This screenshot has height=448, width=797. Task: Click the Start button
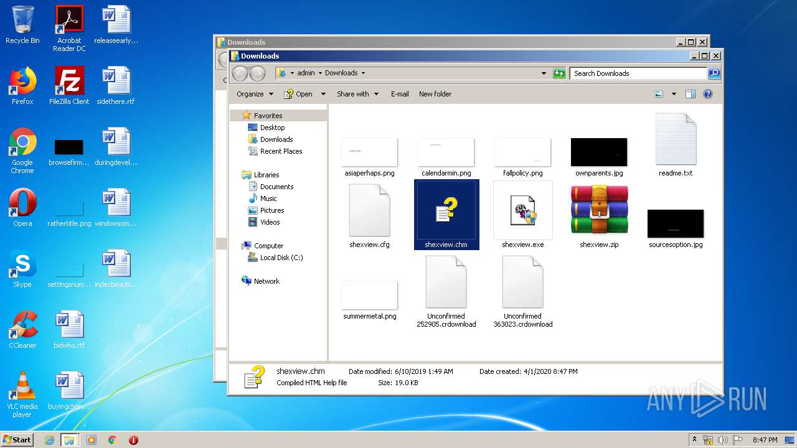[x=17, y=439]
